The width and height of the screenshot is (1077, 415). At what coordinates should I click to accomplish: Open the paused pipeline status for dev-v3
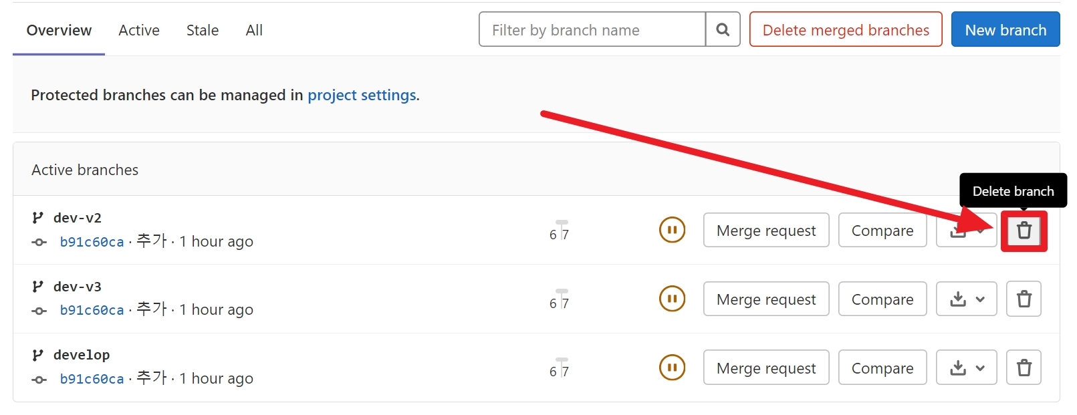coord(672,299)
